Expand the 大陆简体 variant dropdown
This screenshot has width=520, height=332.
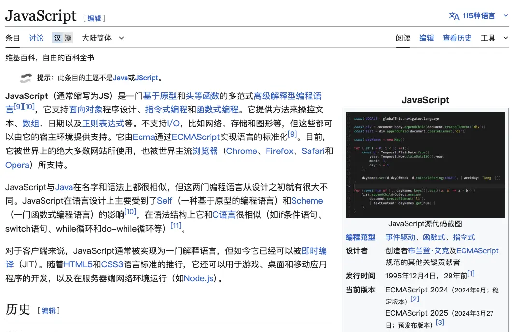pos(120,38)
